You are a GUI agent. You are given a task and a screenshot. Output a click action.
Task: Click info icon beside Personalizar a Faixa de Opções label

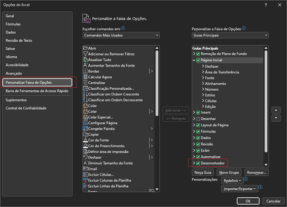tap(244, 28)
